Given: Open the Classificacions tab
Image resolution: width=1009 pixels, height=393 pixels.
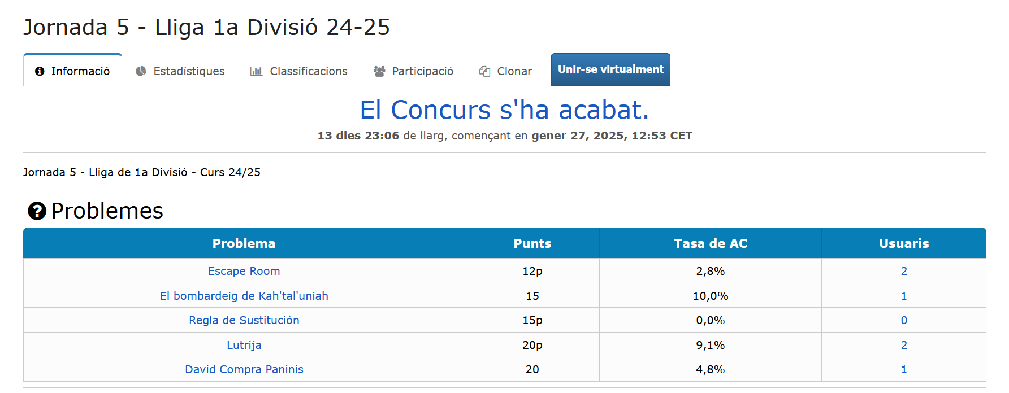Looking at the screenshot, I should tap(309, 71).
